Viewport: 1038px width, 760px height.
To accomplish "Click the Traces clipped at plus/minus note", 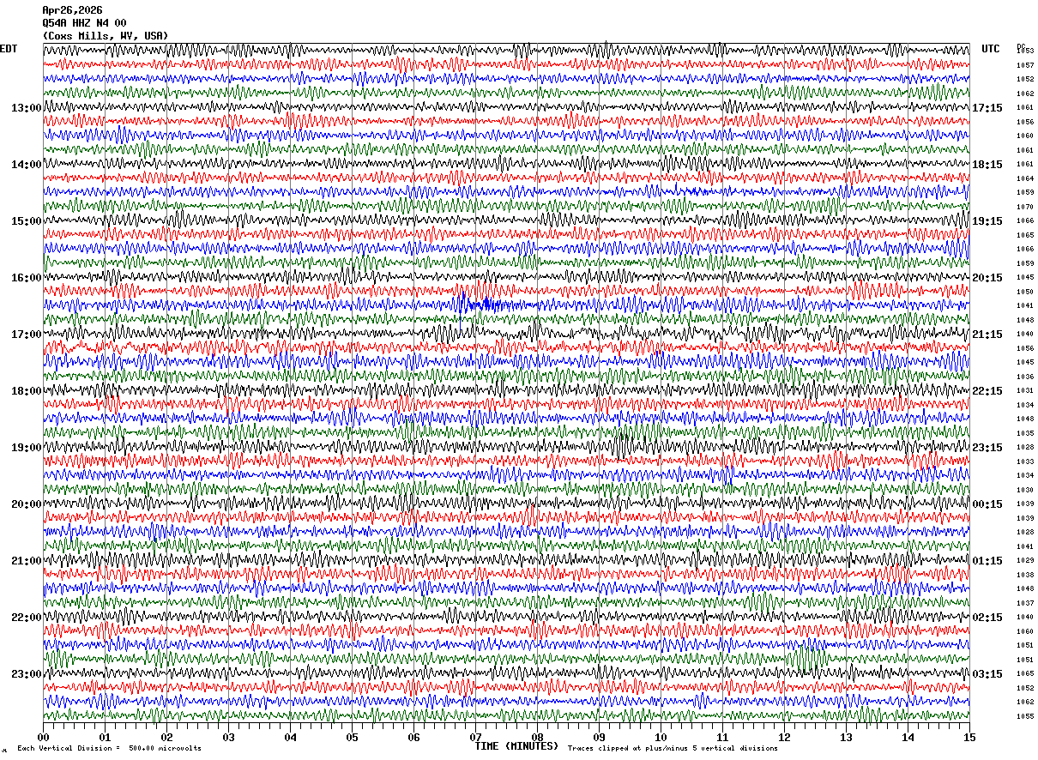I will pyautogui.click(x=673, y=748).
